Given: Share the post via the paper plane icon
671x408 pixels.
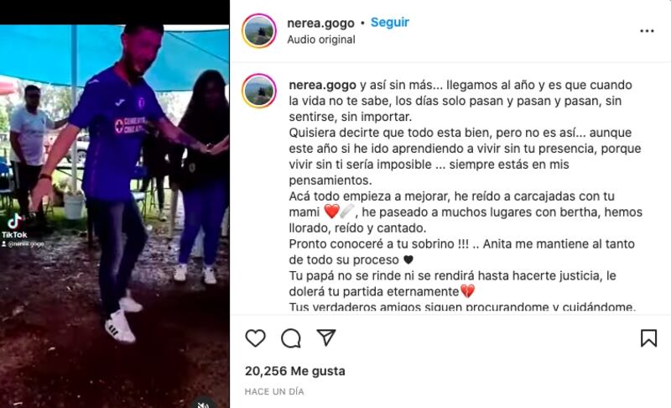Looking at the screenshot, I should [x=326, y=337].
